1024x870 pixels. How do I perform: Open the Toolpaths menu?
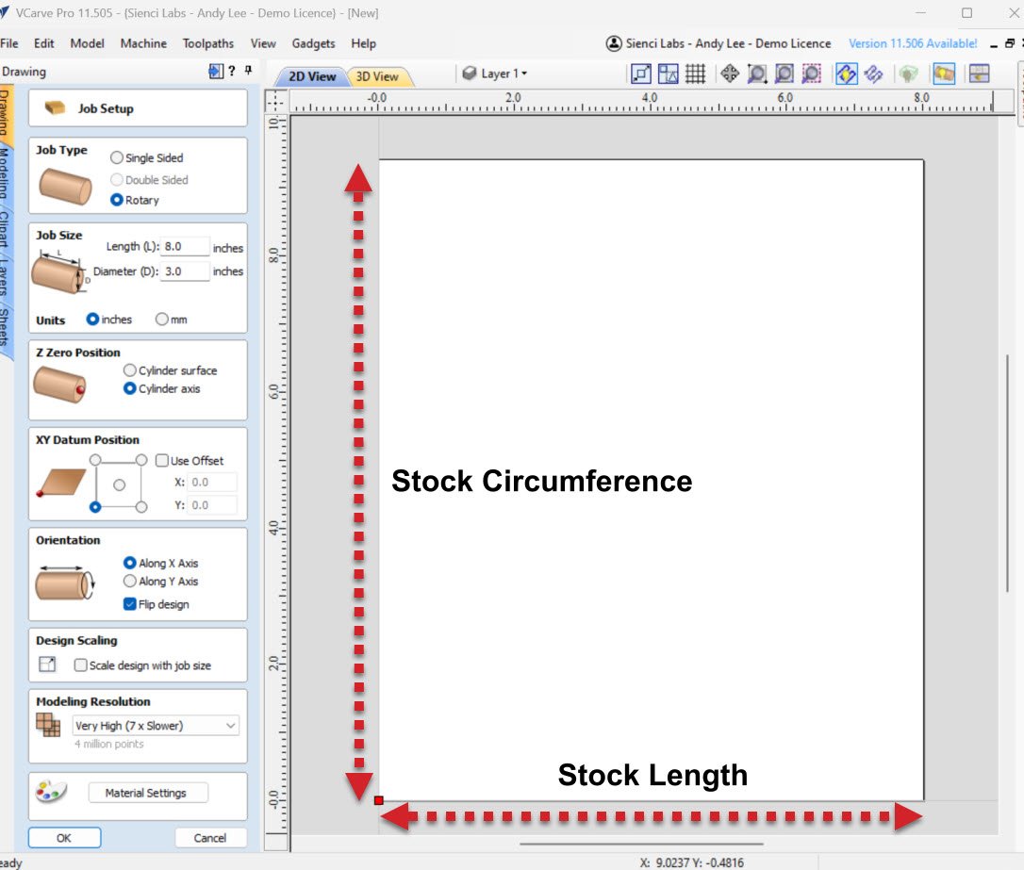pos(207,43)
